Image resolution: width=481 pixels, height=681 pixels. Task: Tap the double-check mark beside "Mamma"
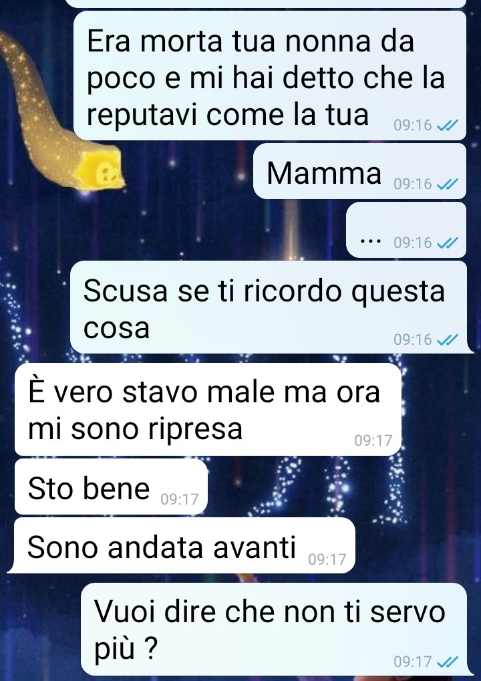tap(447, 184)
